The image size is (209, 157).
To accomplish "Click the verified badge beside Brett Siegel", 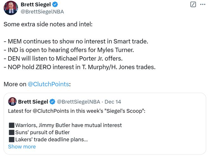I will tap(55, 4).
